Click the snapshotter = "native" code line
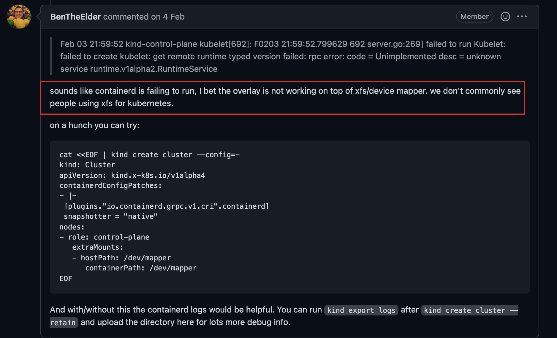 click(x=111, y=216)
